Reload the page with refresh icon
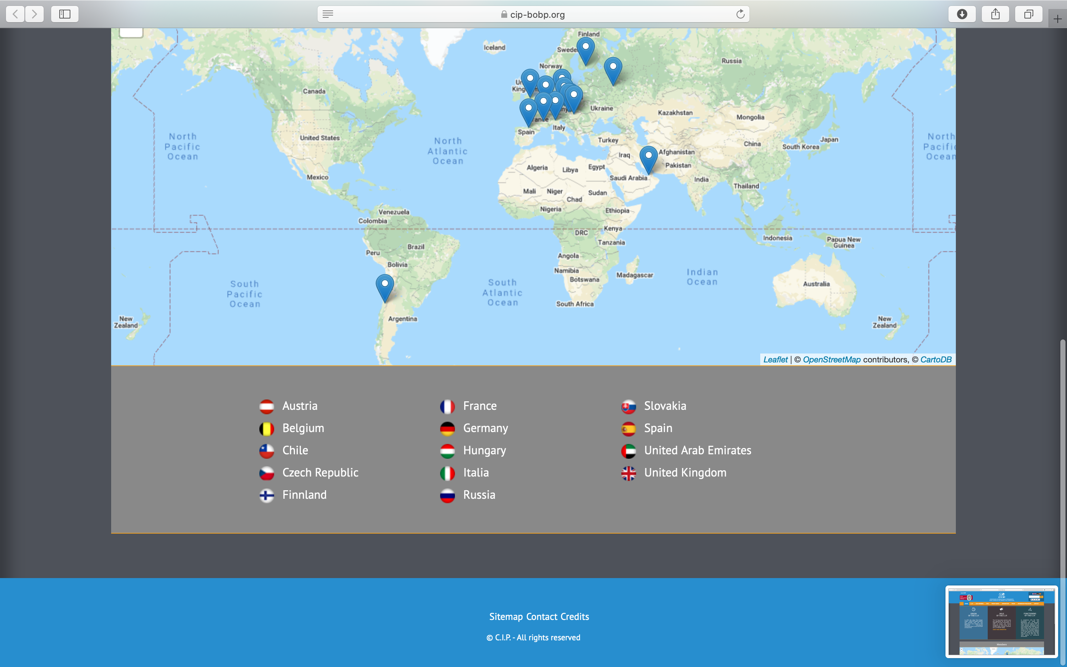The width and height of the screenshot is (1067, 667). [x=740, y=14]
